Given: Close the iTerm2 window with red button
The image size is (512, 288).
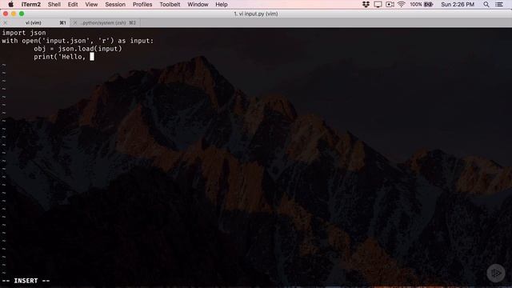Looking at the screenshot, I should tap(6, 14).
